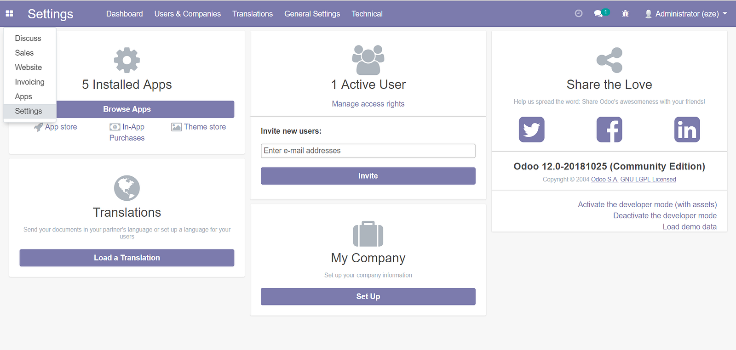Choose Invoicing in the apps dropdown
Screen dimensions: 736x350
pos(29,82)
